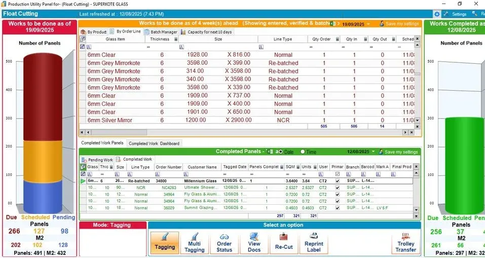Open Qty In filter operator dropdown
Image resolution: width=485 pixels, height=258 pixels.
(343, 47)
